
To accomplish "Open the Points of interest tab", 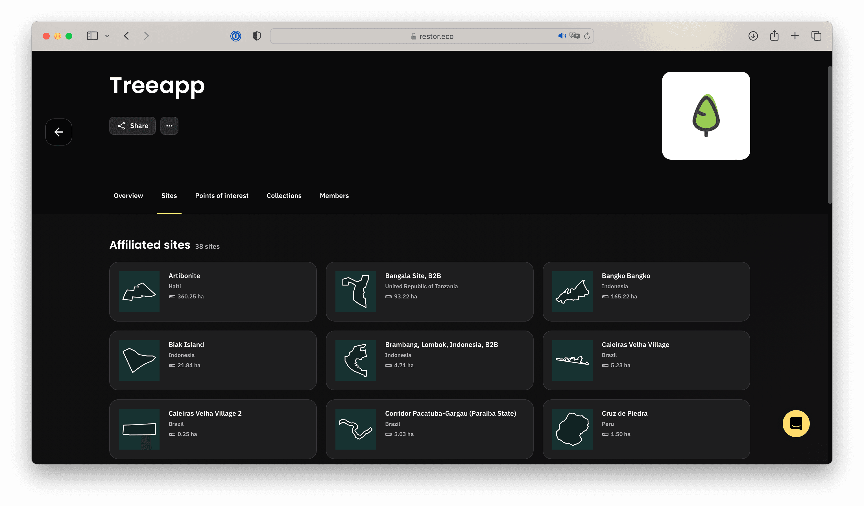I will click(x=221, y=196).
